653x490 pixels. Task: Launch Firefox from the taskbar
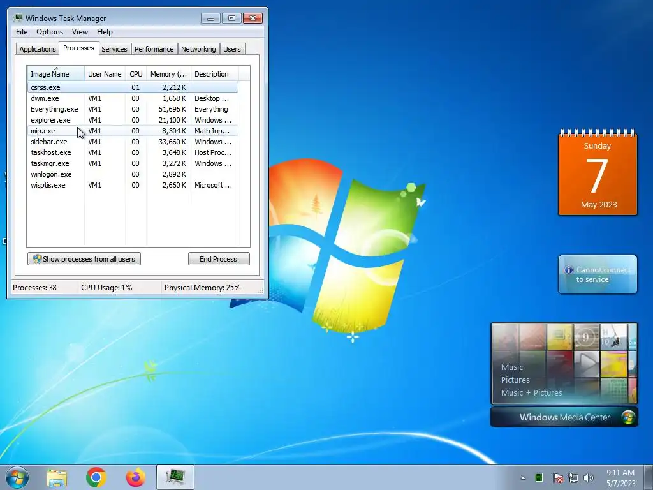[x=136, y=477]
